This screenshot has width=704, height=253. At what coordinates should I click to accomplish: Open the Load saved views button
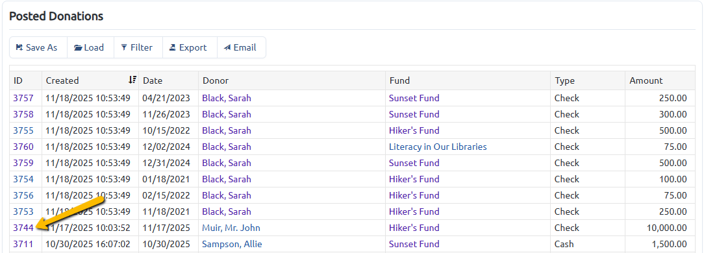[x=91, y=47]
